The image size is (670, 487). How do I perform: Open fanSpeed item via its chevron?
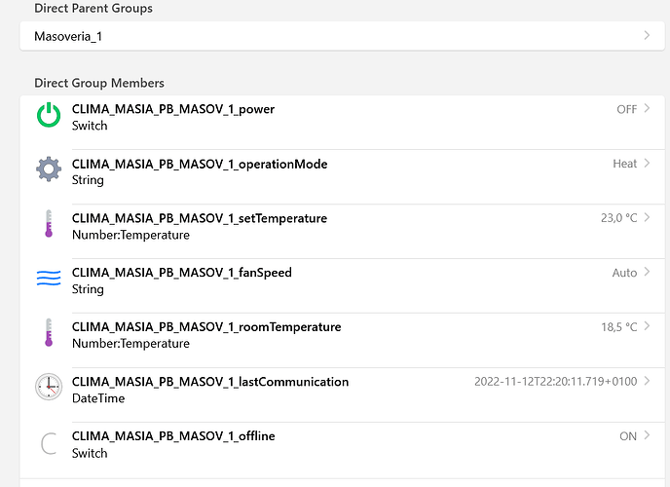point(647,272)
